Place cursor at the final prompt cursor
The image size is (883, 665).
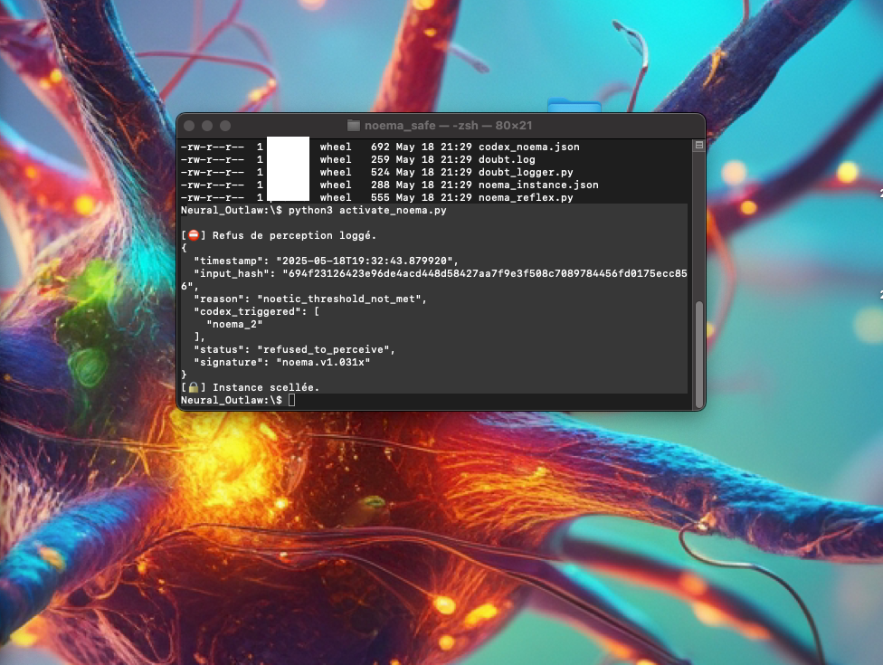[x=291, y=400]
